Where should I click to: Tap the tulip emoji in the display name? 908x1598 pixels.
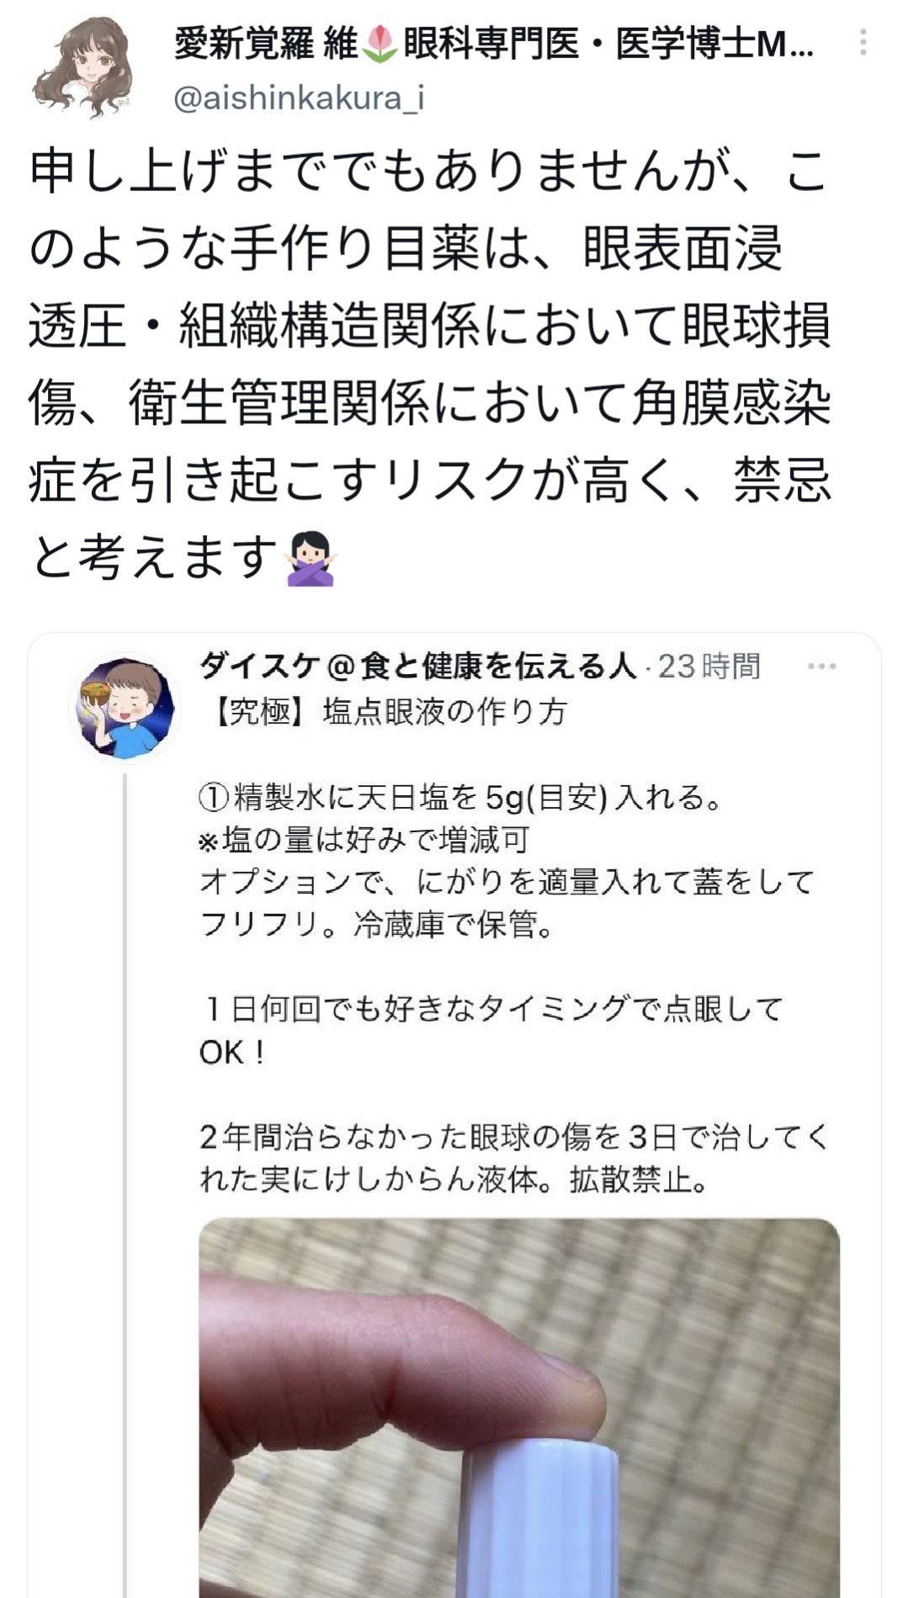point(380,44)
